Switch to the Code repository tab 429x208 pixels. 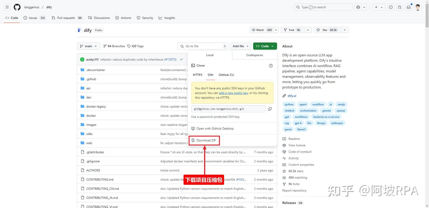[12, 18]
